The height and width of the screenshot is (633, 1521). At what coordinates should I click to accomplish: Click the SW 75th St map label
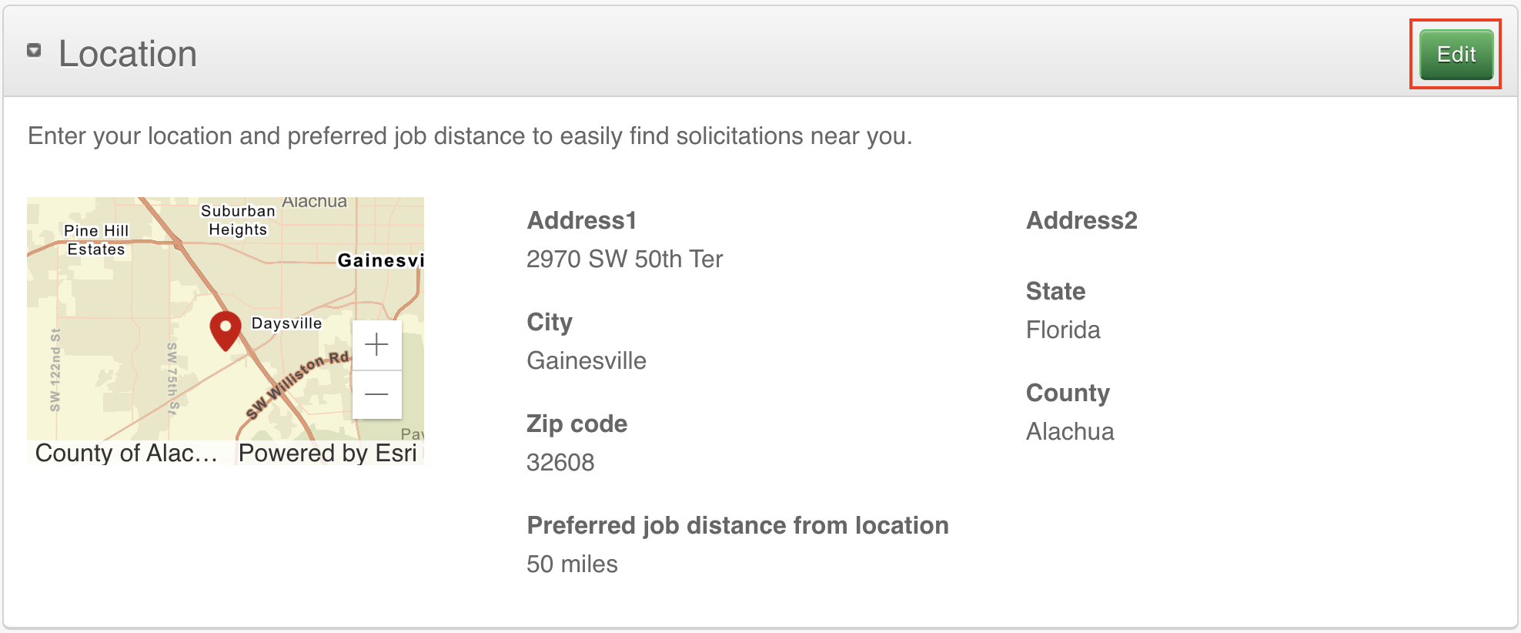(x=172, y=377)
